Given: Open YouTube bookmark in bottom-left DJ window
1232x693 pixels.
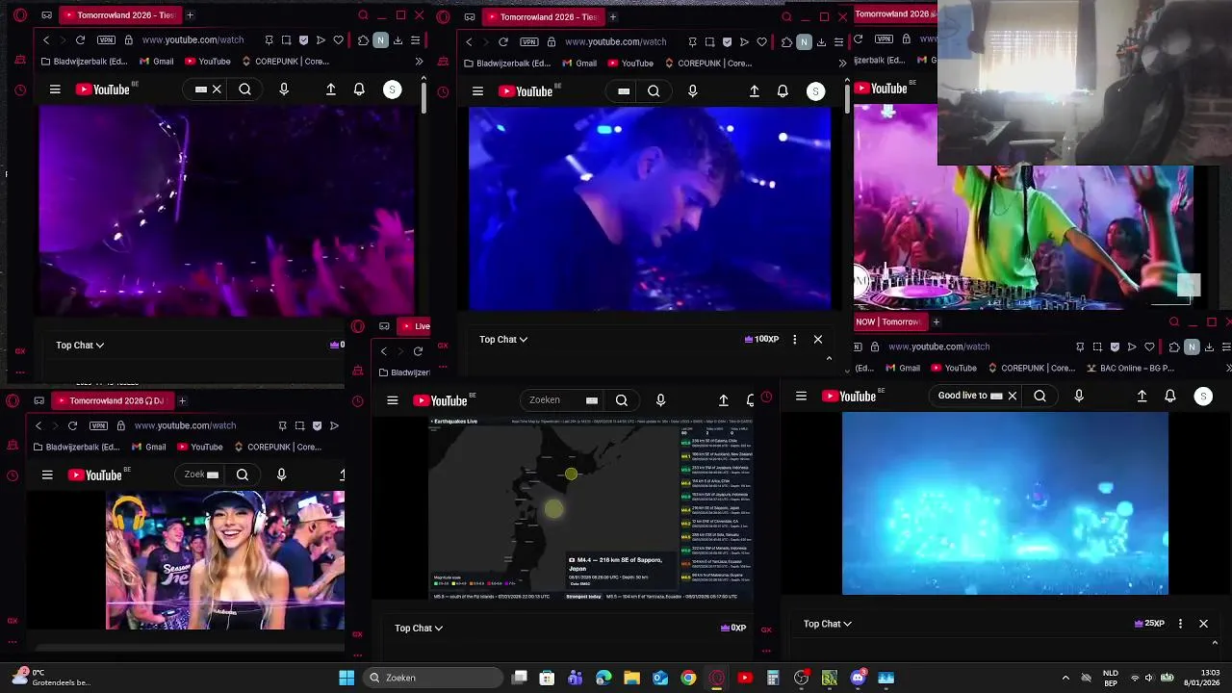Looking at the screenshot, I should pos(199,447).
